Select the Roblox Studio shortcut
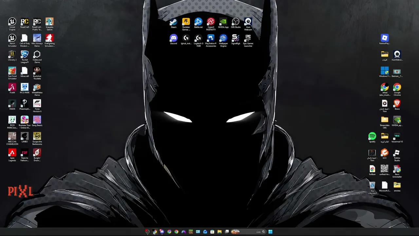Screen dimensions: 419x236 tap(397, 155)
